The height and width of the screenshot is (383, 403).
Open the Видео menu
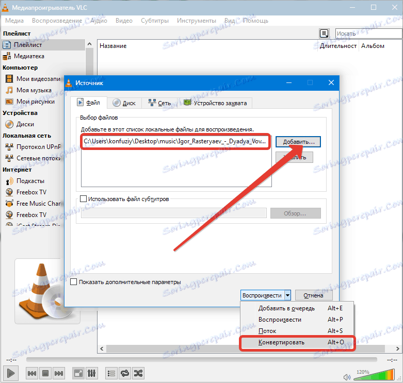pyautogui.click(x=124, y=21)
